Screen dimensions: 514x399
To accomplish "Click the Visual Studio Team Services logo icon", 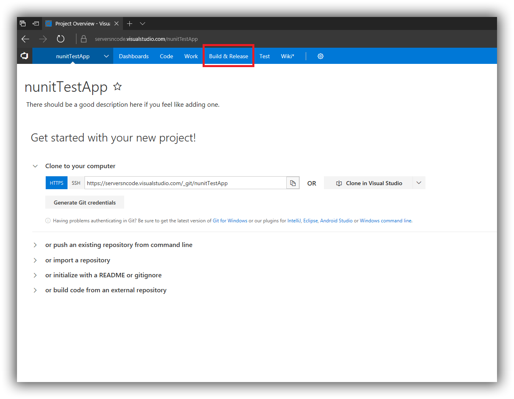I will pos(24,56).
